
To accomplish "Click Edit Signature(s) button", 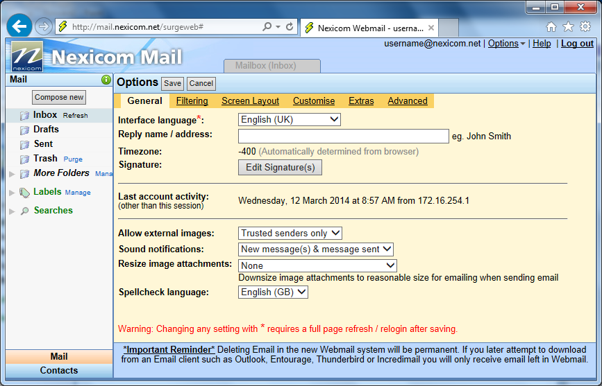I will [280, 168].
